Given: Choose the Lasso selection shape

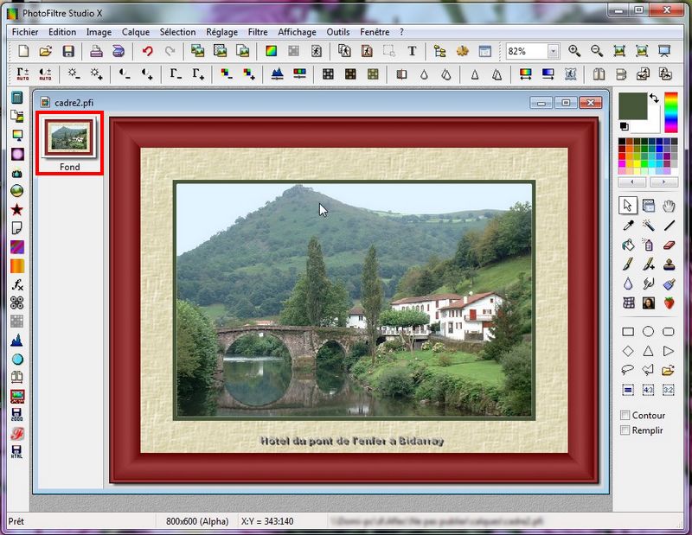Looking at the screenshot, I should 628,370.
